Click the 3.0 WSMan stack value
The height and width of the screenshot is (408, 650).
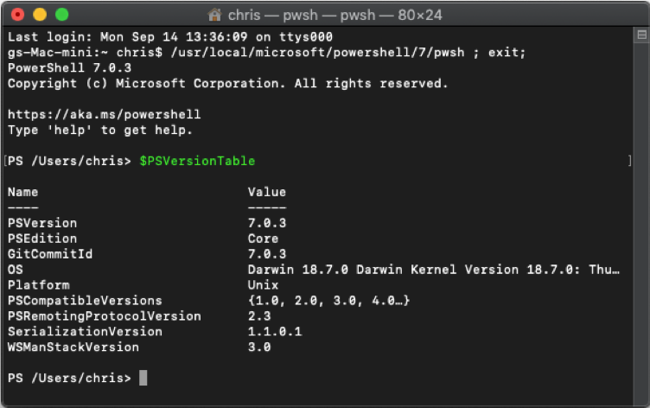(x=259, y=347)
